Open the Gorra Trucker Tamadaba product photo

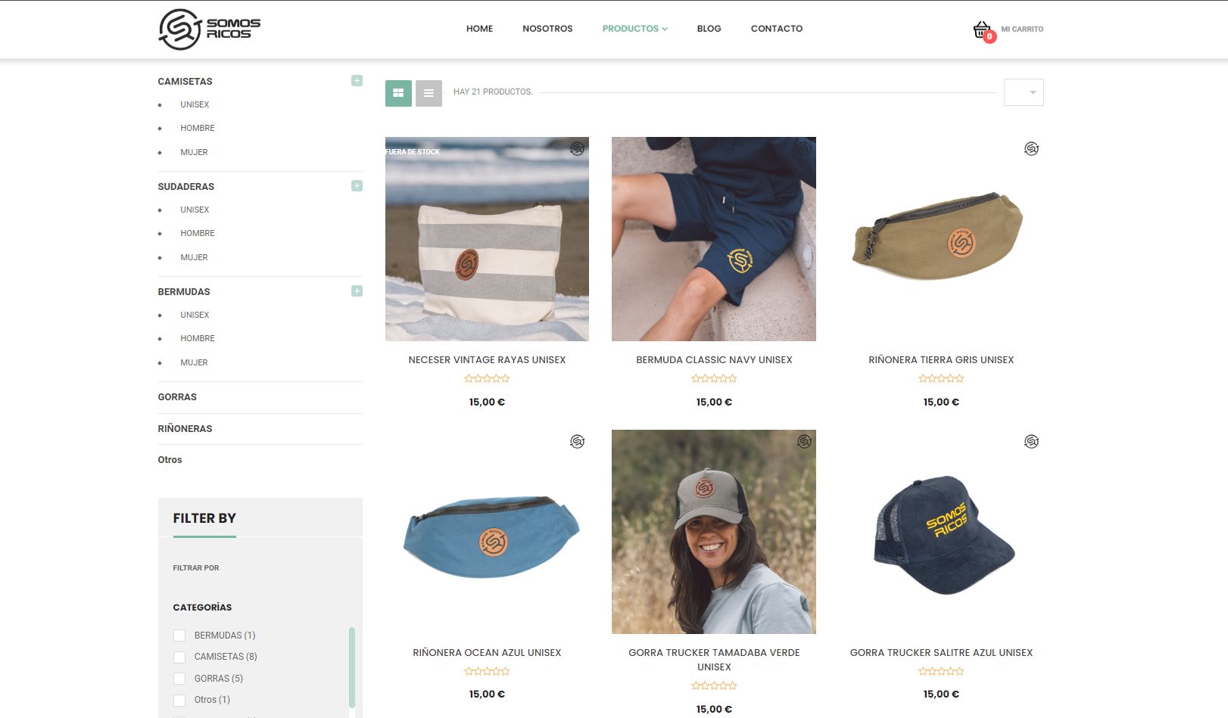[714, 532]
